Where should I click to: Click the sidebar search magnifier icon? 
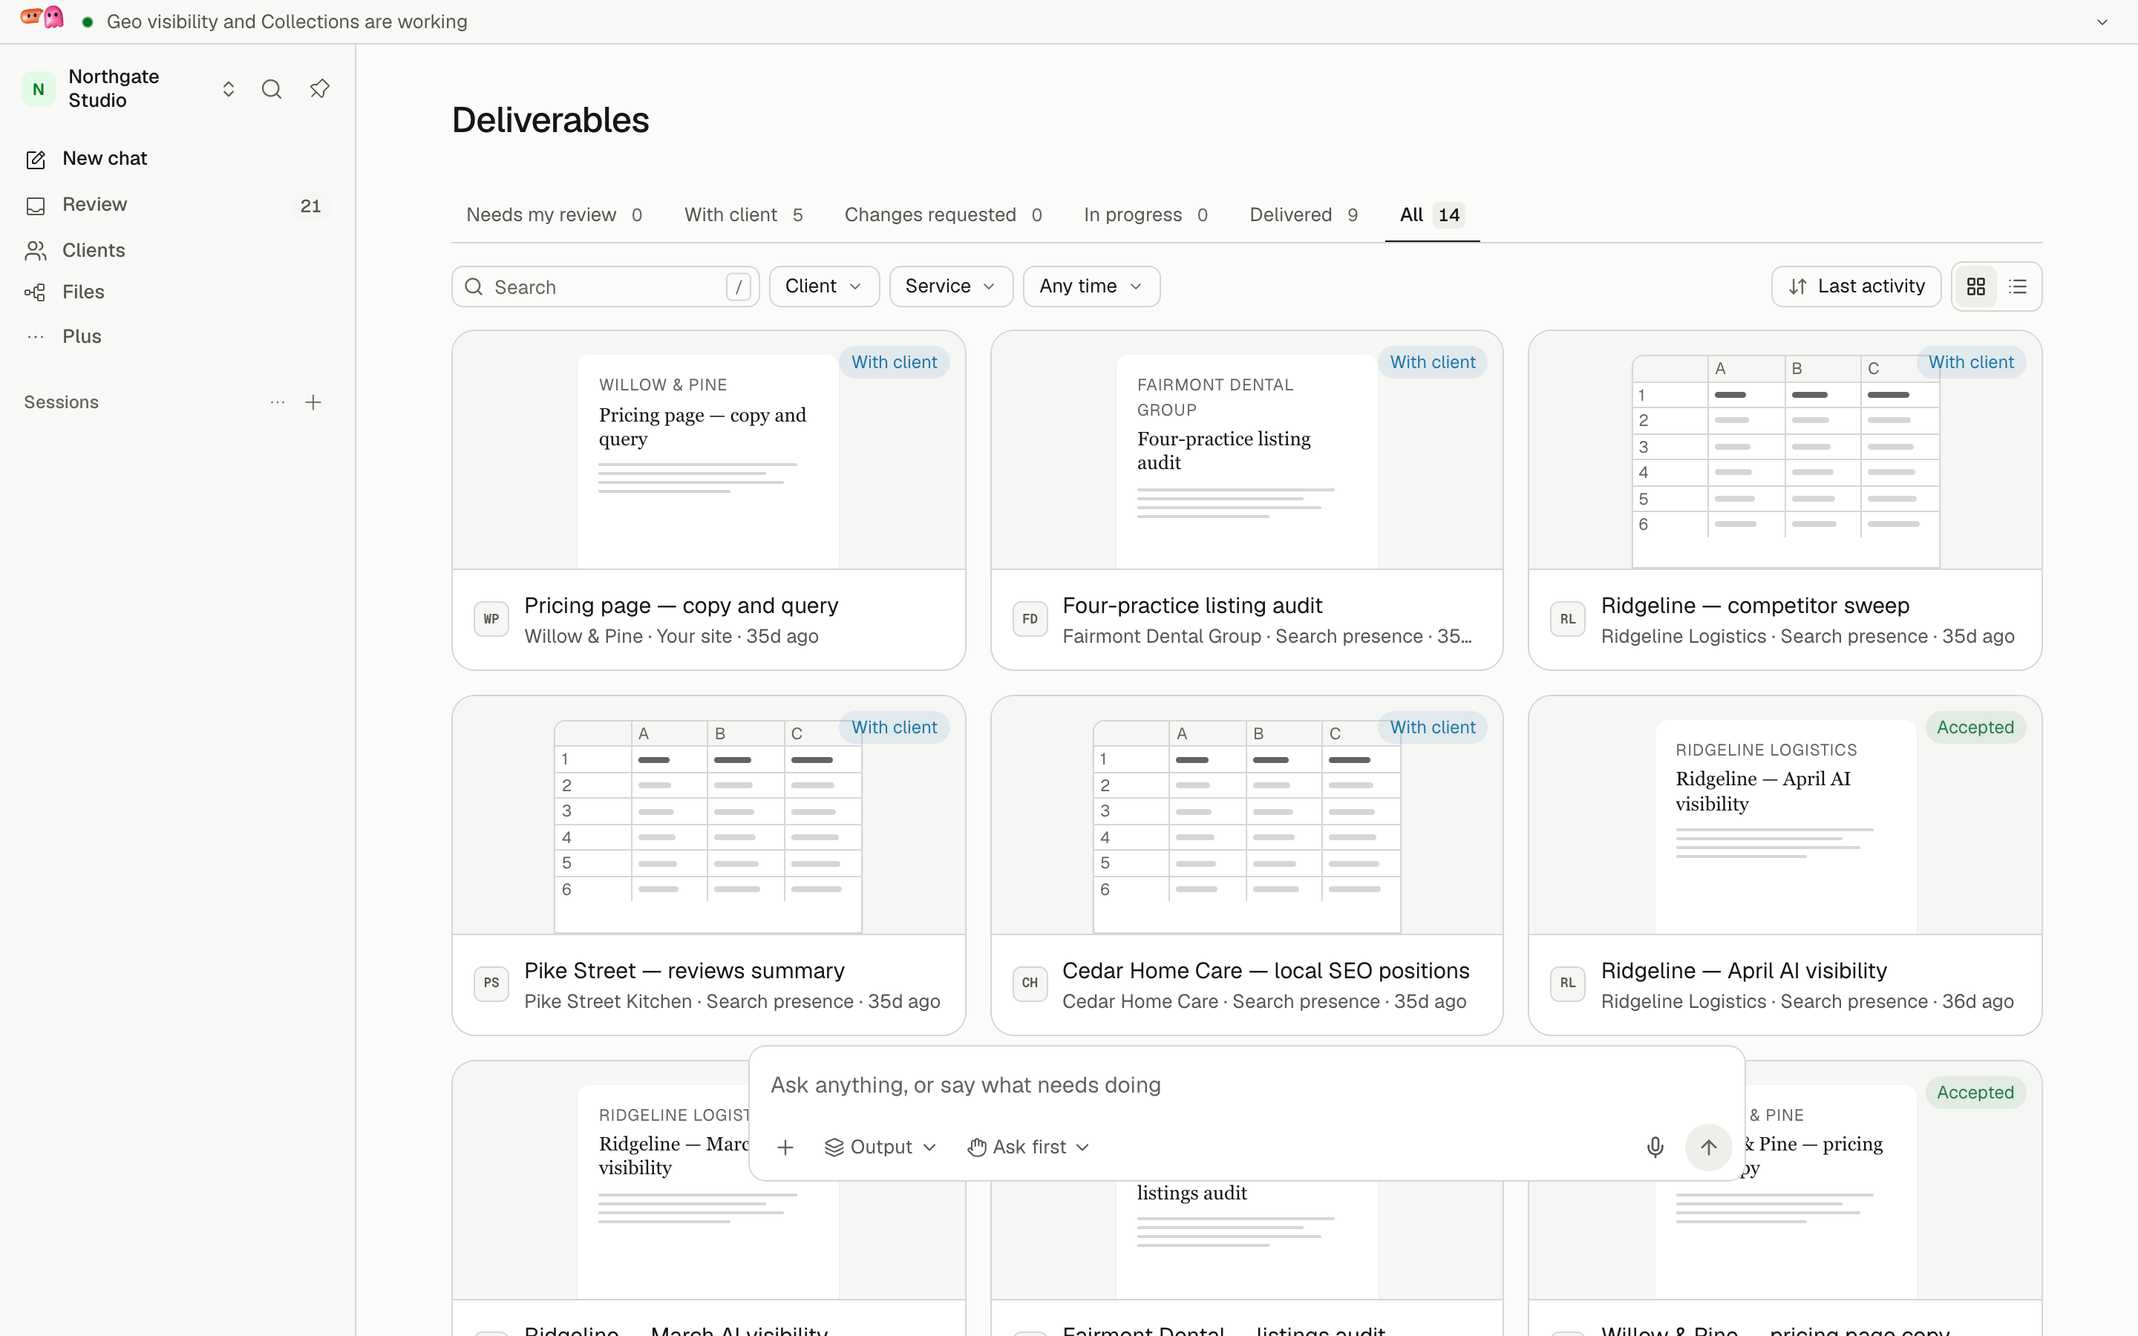pos(271,89)
